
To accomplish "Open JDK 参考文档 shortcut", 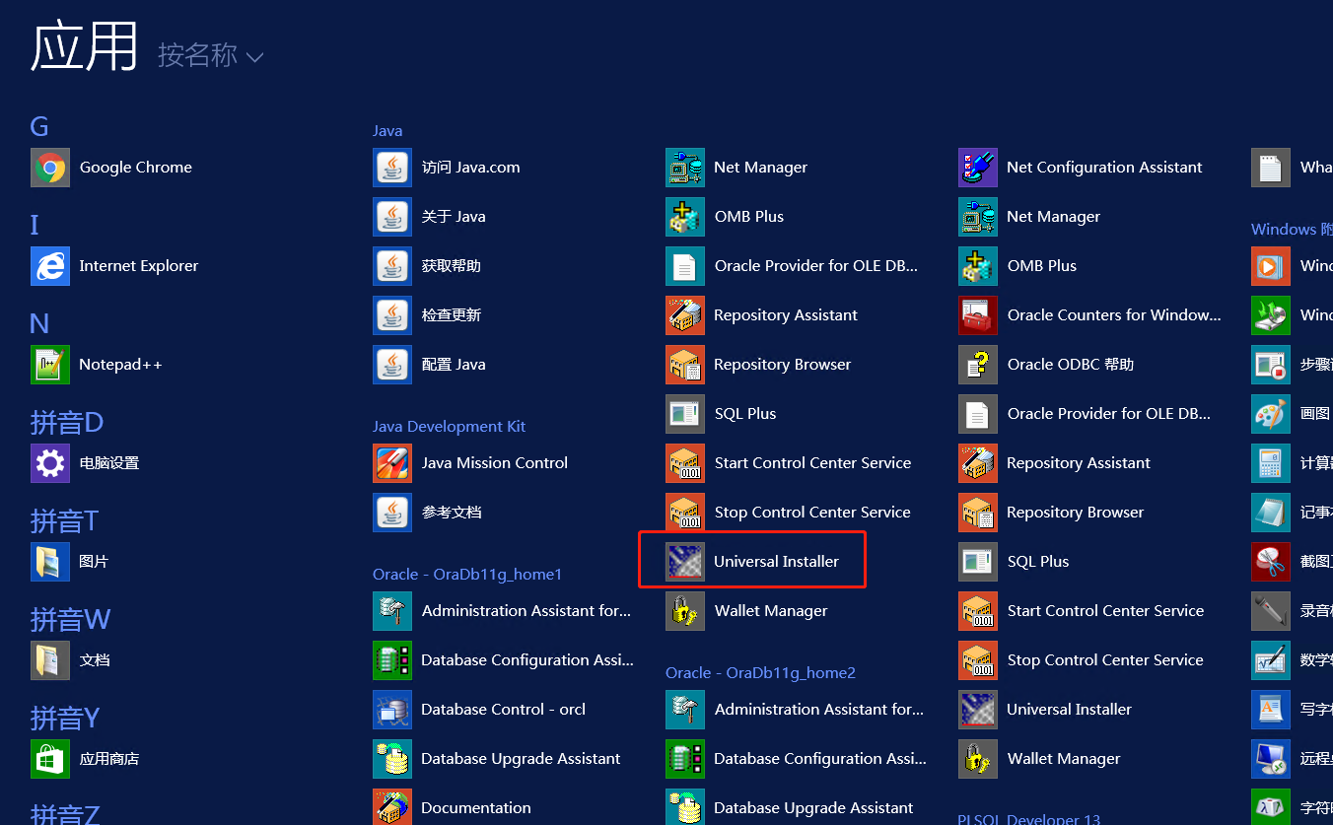I will point(427,513).
